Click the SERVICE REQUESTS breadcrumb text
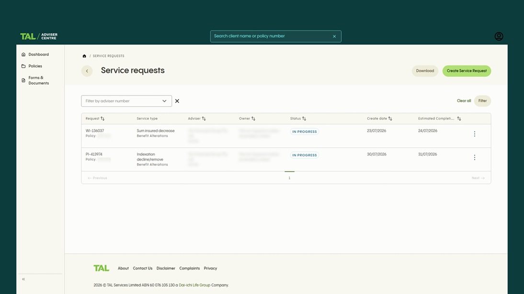The height and width of the screenshot is (294, 524). [x=108, y=56]
